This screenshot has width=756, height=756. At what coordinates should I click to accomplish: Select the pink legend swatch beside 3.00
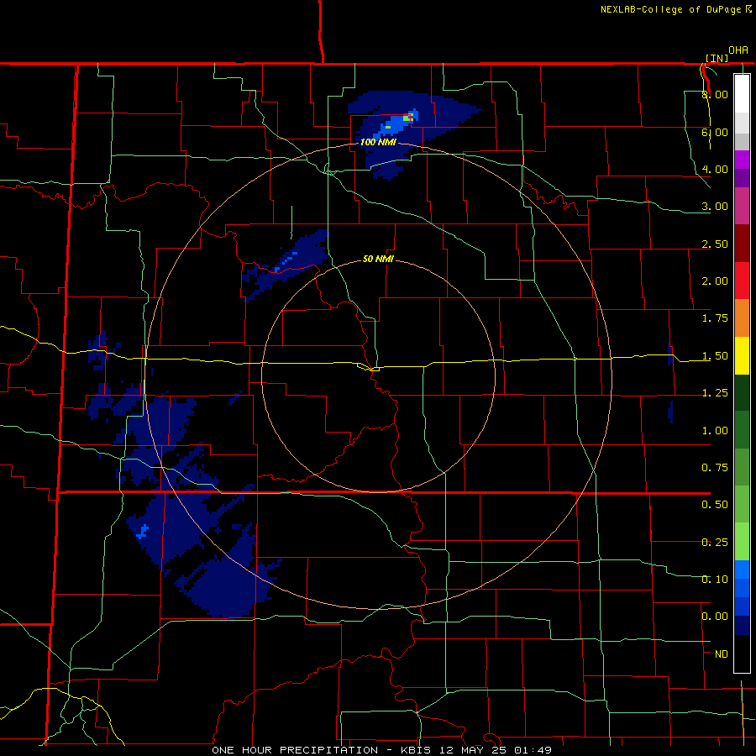(x=742, y=207)
